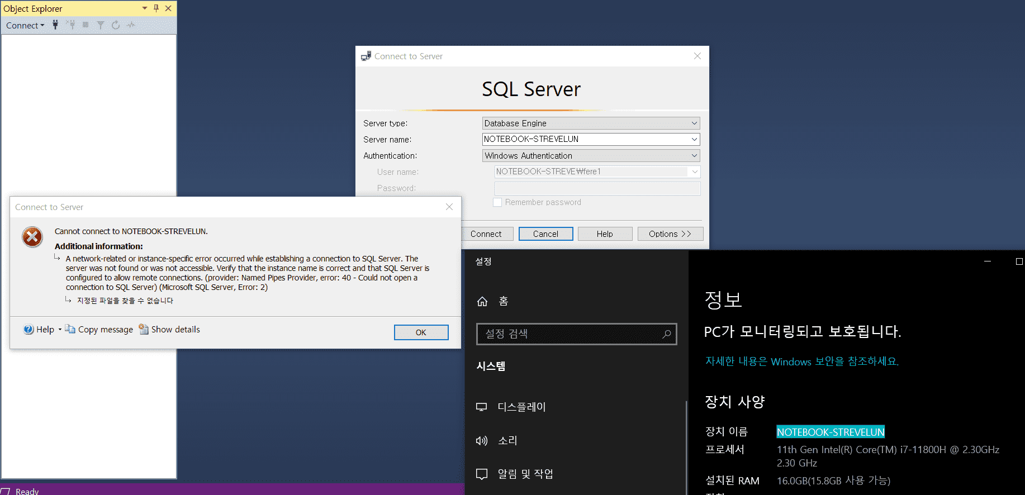Click the Disconnect plug icon in Object Explorer

pos(70,25)
